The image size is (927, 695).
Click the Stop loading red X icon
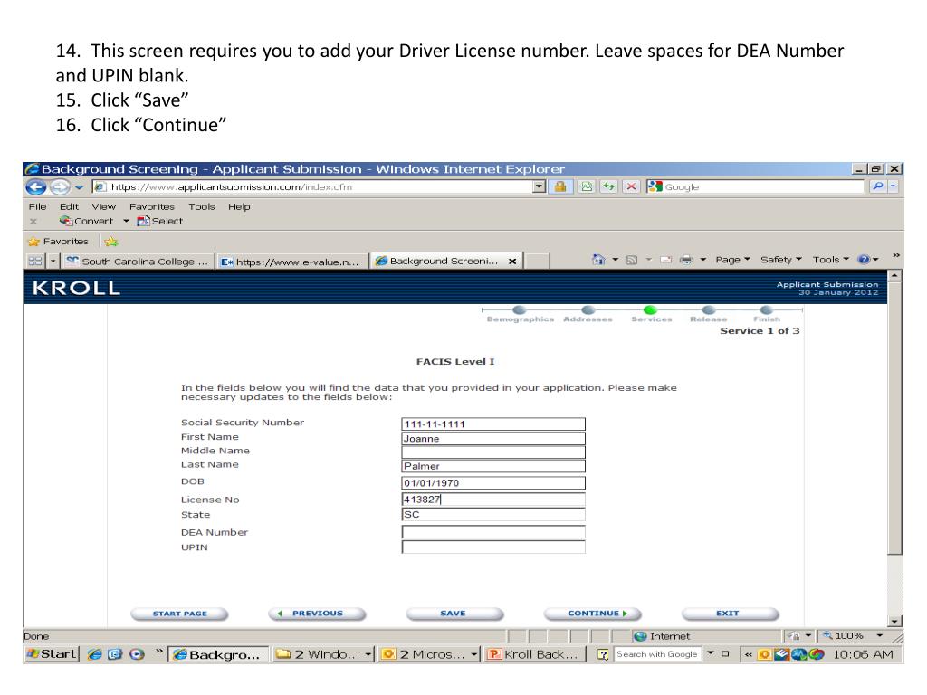tap(631, 187)
